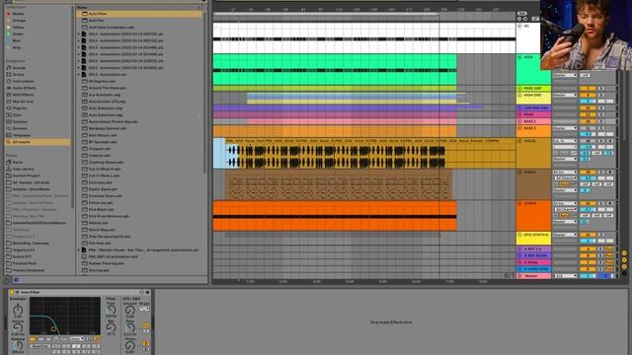
Task: Open the Plug-ins category
Action: pos(20,108)
